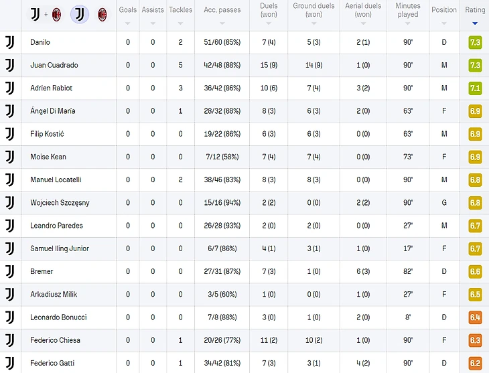
Task: Click the Juventus badge next to Bremer
Action: pyautogui.click(x=9, y=271)
